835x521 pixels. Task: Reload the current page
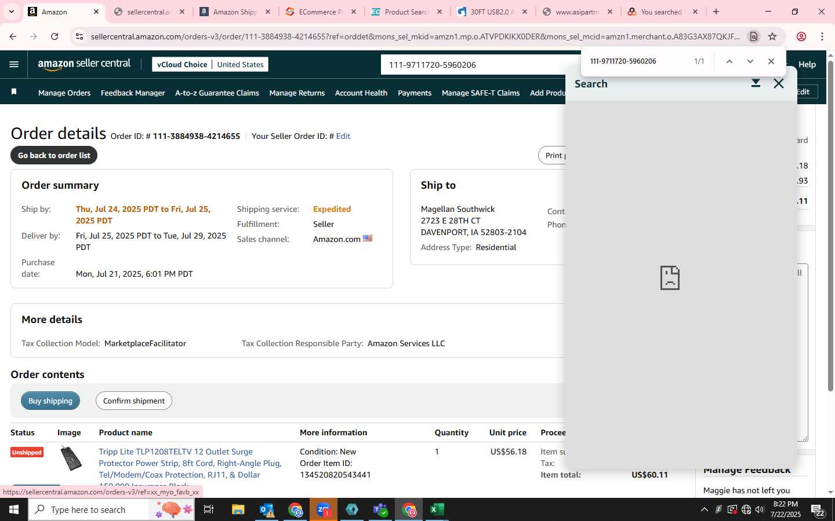click(x=55, y=36)
